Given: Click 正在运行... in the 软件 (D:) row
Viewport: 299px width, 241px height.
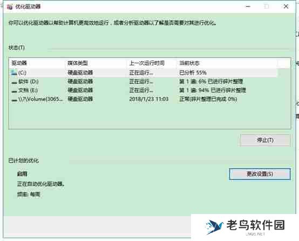Looking at the screenshot, I should [x=141, y=82].
